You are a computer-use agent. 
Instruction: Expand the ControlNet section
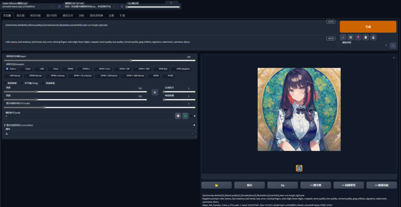(x=100, y=125)
